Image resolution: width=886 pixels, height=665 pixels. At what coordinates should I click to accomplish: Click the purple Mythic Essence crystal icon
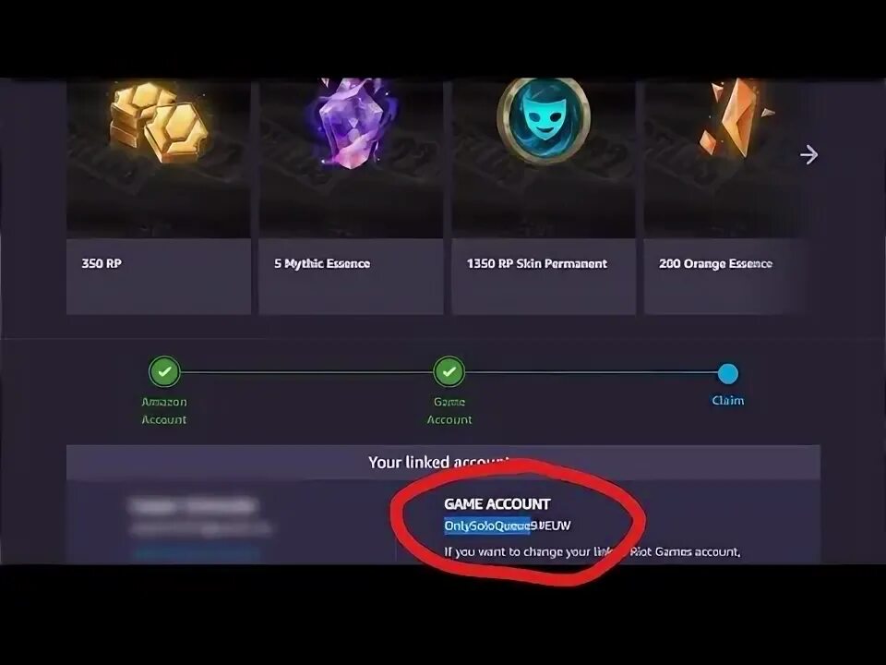click(352, 123)
